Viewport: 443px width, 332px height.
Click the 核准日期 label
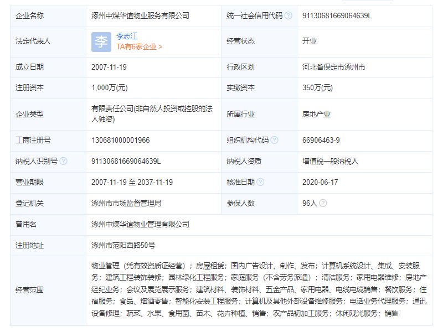pos(240,182)
